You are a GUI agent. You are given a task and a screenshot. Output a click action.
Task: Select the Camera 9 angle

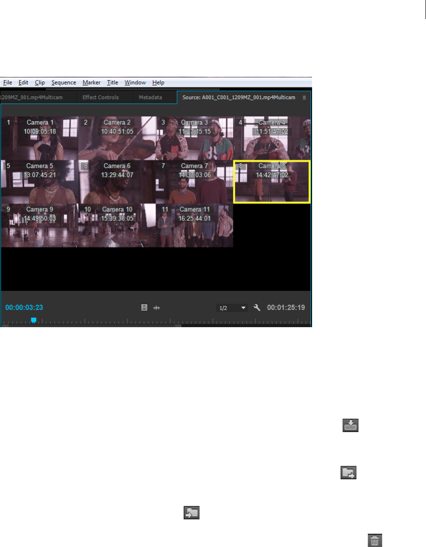(x=40, y=226)
